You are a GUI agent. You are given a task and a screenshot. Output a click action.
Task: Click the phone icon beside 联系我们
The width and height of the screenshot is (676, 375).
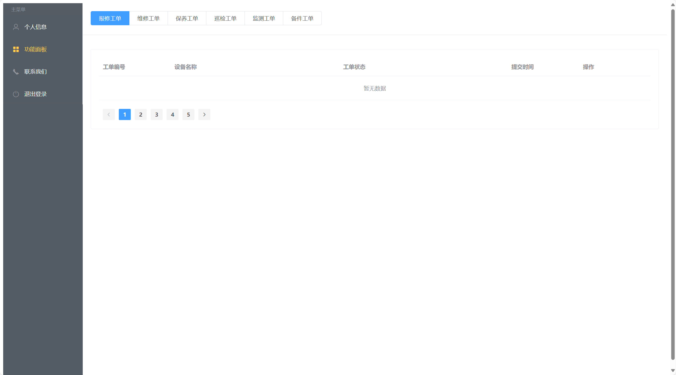16,71
